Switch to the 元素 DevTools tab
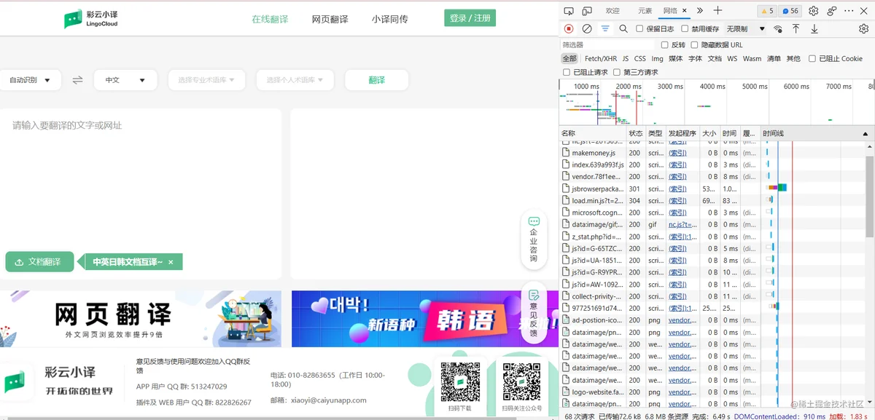875x420 pixels. tap(645, 11)
